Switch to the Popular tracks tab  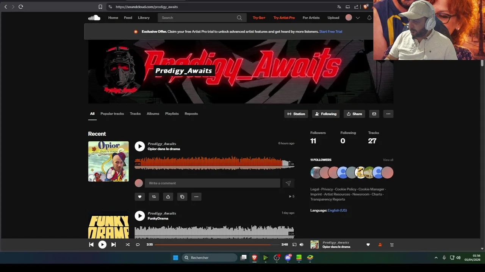pyautogui.click(x=112, y=114)
